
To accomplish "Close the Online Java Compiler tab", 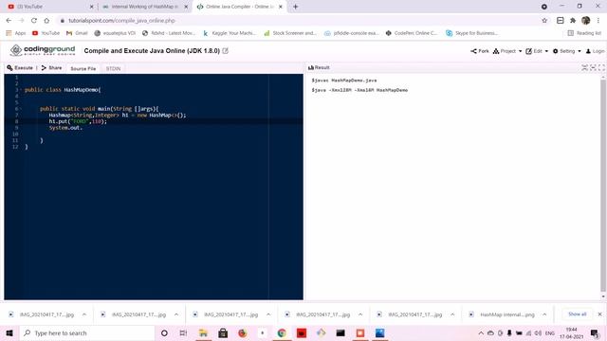I will (281, 7).
